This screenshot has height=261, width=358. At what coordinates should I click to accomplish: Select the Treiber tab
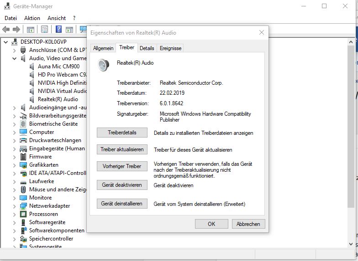click(x=126, y=47)
